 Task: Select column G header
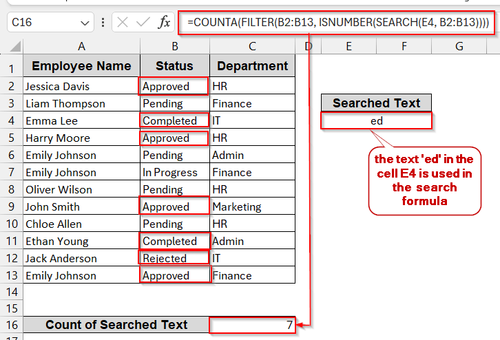coord(459,46)
